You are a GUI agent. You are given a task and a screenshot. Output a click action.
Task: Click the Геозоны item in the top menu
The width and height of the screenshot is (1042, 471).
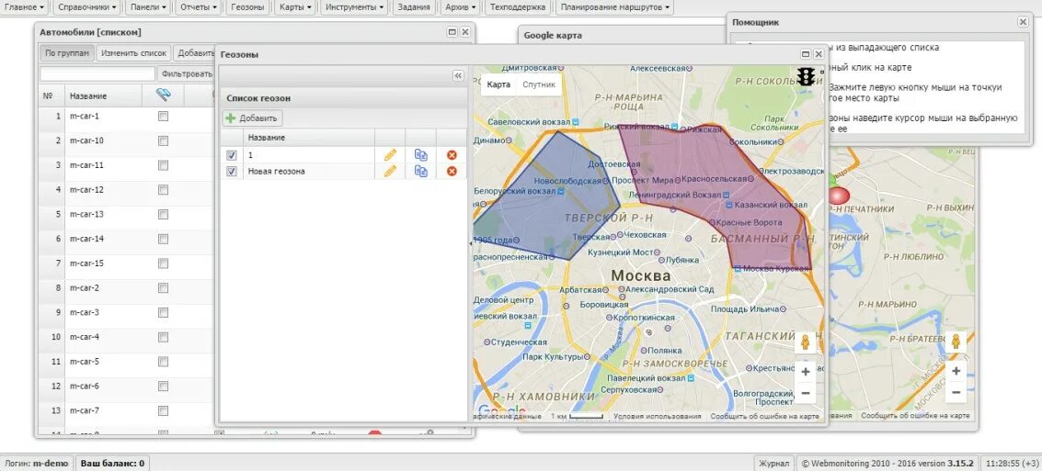[248, 7]
